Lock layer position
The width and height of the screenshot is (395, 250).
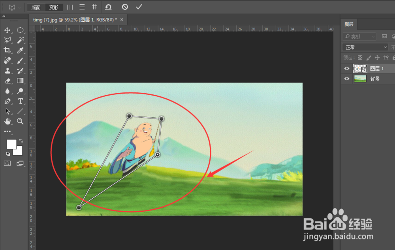377,58
